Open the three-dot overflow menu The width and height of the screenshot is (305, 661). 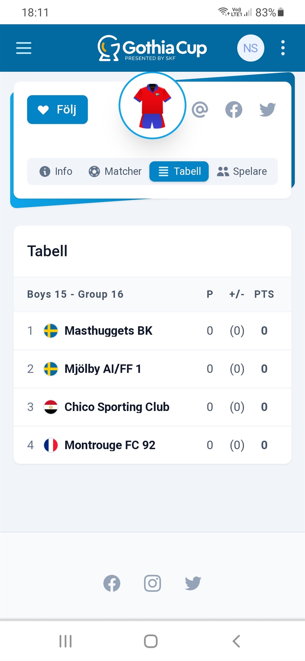pyautogui.click(x=283, y=48)
